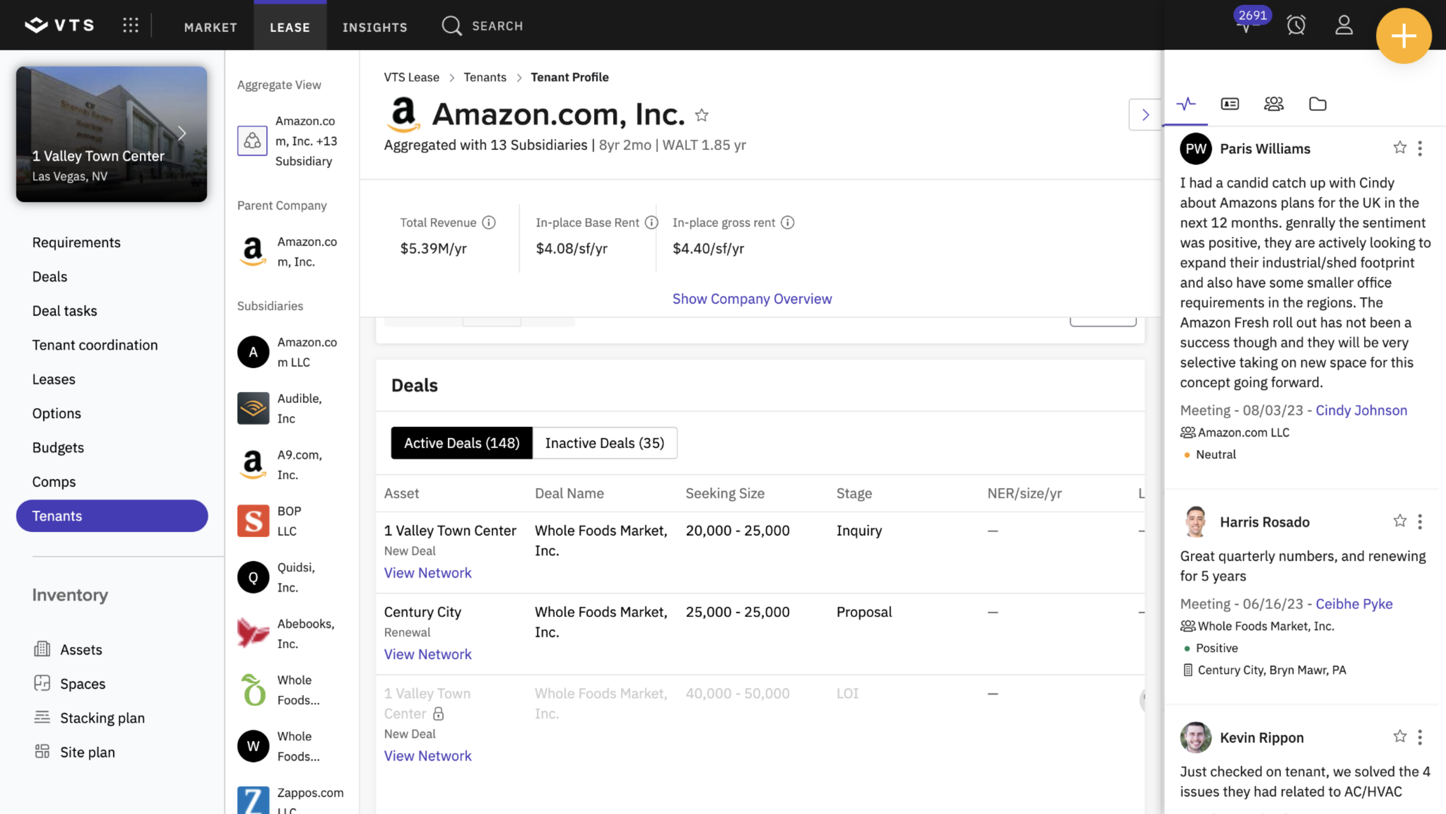Select the A9.com, Inc. logo
This screenshot has height=814, width=1446.
[253, 465]
